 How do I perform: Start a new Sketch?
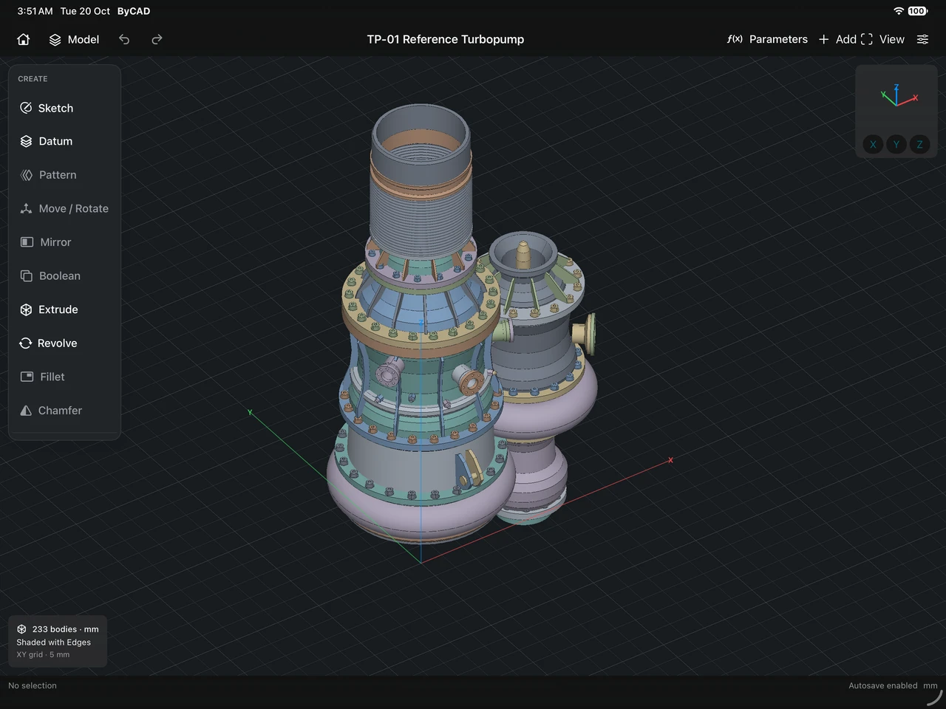pos(64,108)
